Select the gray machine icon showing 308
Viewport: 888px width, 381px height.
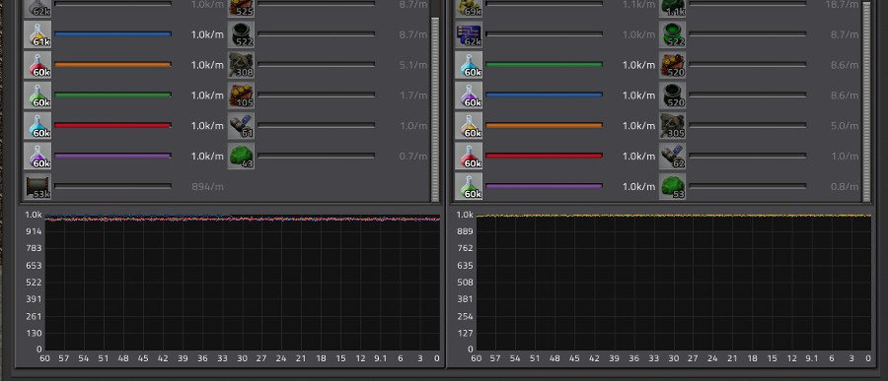pyautogui.click(x=242, y=65)
